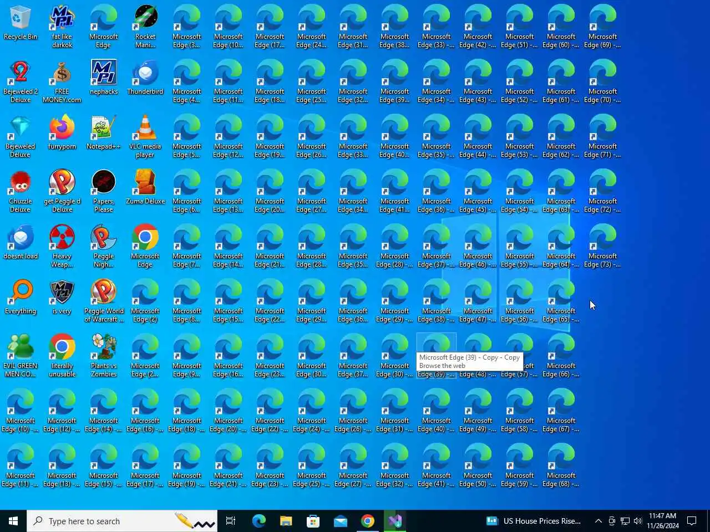Select the Microsoft Edge (50) shortcut

pos(478,465)
